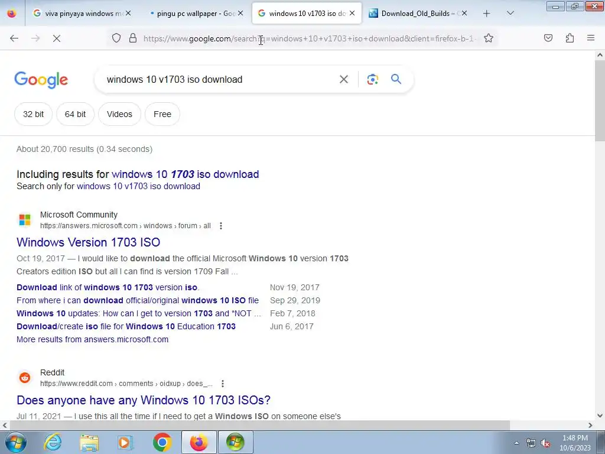The width and height of the screenshot is (605, 454).
Task: Click the Reddit site favicon
Action: pos(25,378)
